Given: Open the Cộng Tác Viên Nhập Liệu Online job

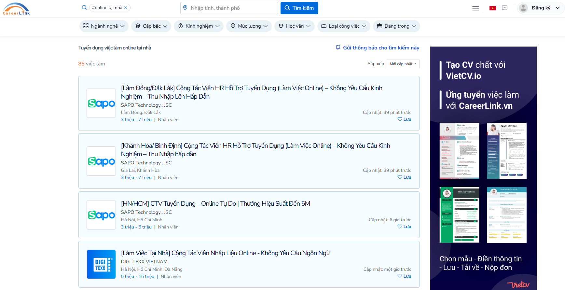Looking at the screenshot, I should (x=226, y=253).
